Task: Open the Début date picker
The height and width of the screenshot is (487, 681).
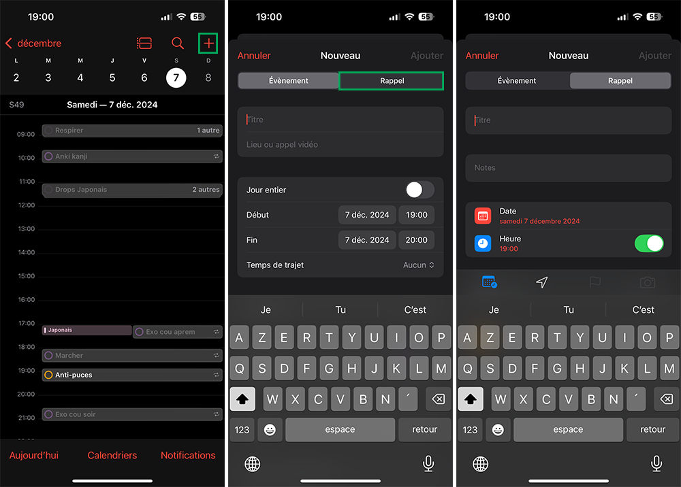Action: (367, 215)
